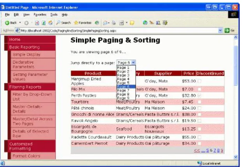Image resolution: width=242 pixels, height=167 pixels.
Task: Click the Windows logo throbber
Action: click(x=233, y=15)
